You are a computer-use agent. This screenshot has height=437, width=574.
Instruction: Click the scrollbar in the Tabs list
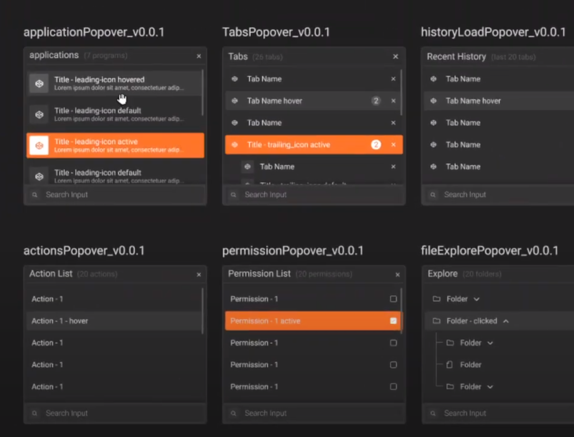401,93
